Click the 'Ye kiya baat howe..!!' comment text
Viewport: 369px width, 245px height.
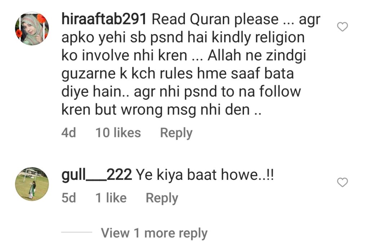(x=205, y=175)
